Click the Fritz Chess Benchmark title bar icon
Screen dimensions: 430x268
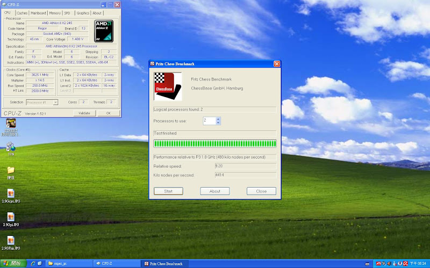coord(152,64)
